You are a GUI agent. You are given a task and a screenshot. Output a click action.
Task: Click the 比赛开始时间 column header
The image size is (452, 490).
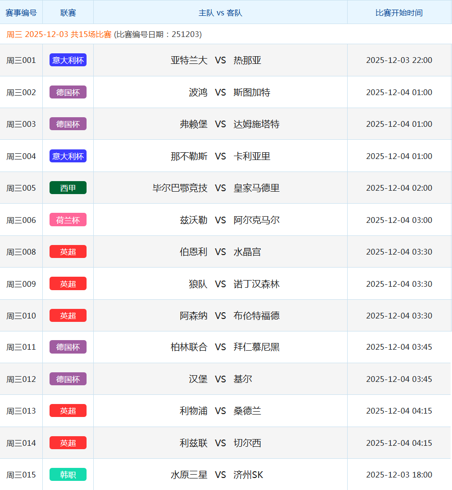pyautogui.click(x=399, y=12)
